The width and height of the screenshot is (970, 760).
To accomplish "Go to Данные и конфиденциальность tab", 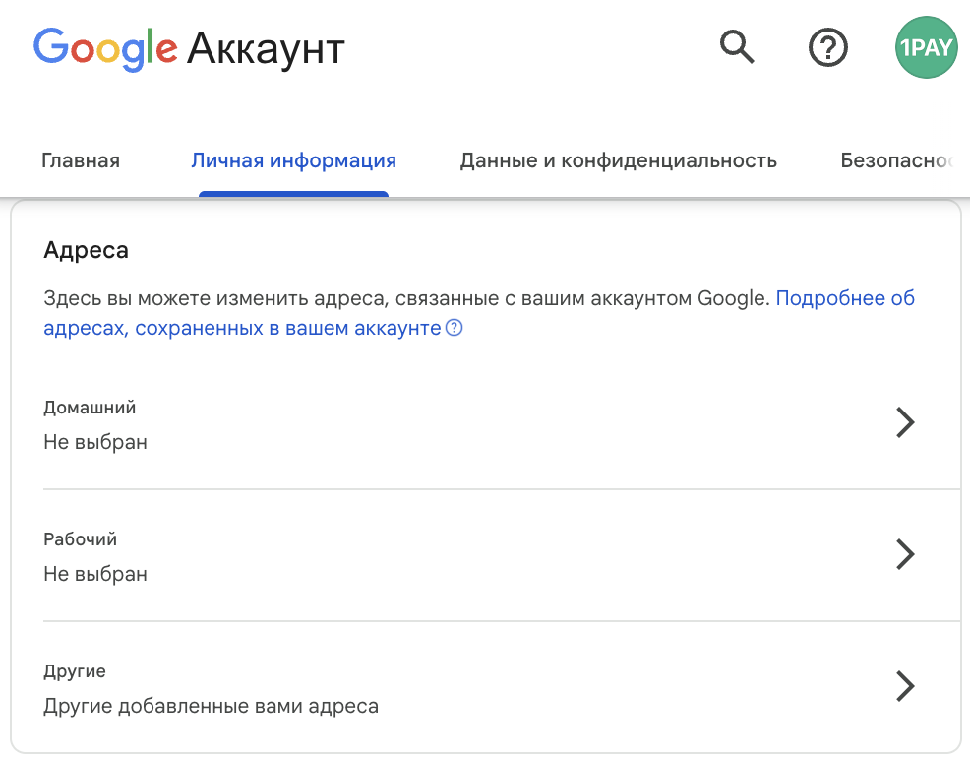I will 618,160.
